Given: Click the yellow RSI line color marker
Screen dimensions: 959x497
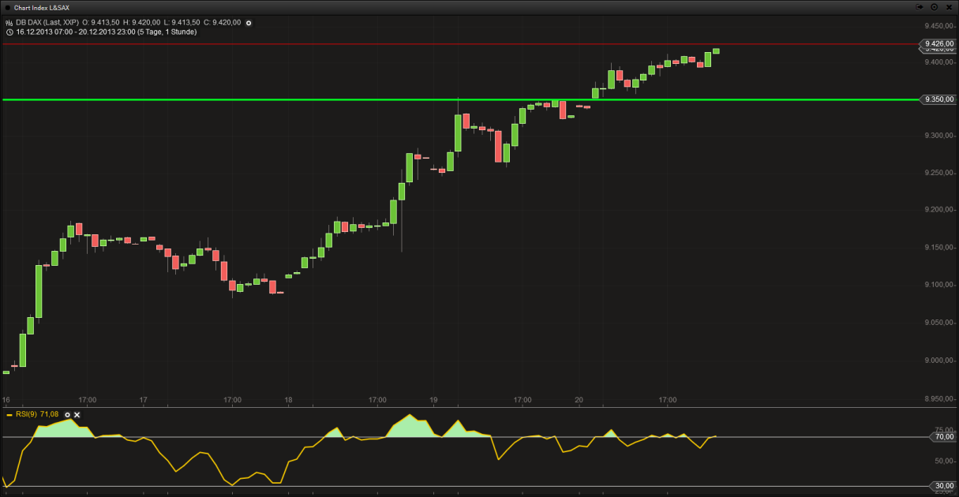Looking at the screenshot, I should click(x=9, y=414).
